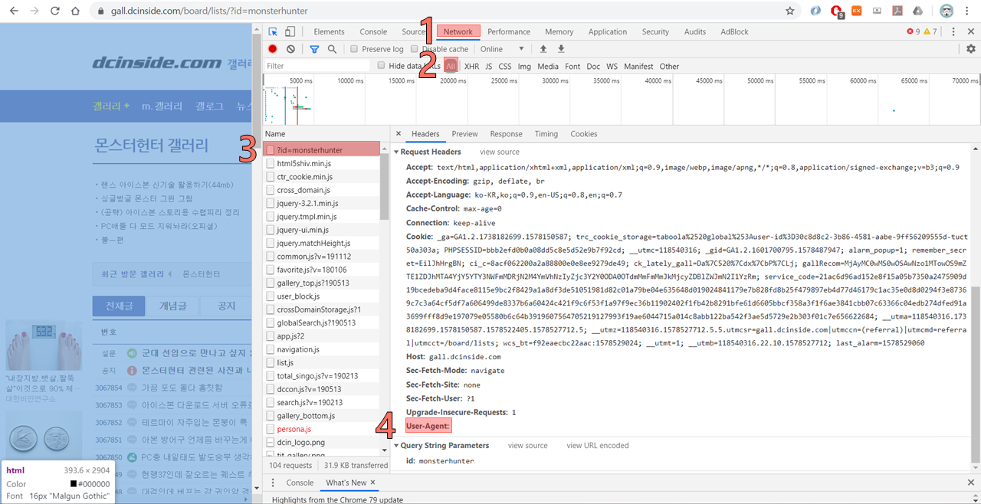Click view URL encoded link

[x=598, y=445]
